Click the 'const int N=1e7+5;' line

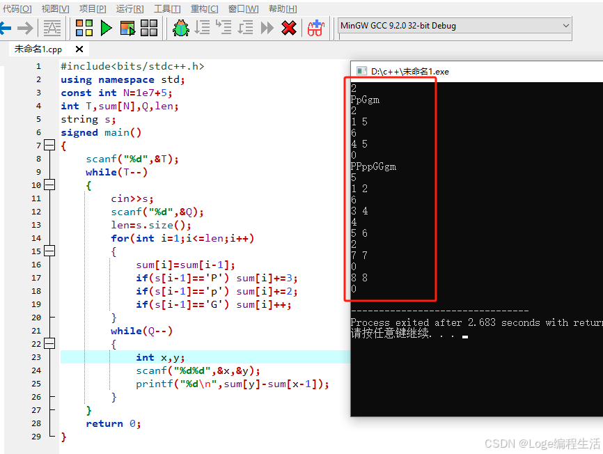click(116, 93)
